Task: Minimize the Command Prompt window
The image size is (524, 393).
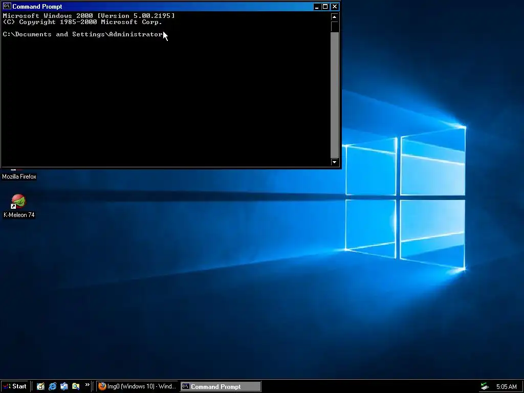Action: pos(316,6)
